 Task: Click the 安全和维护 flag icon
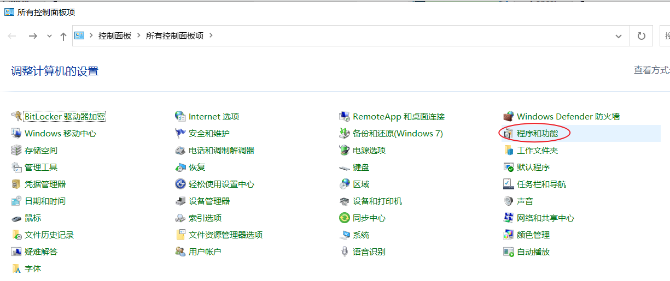point(180,133)
